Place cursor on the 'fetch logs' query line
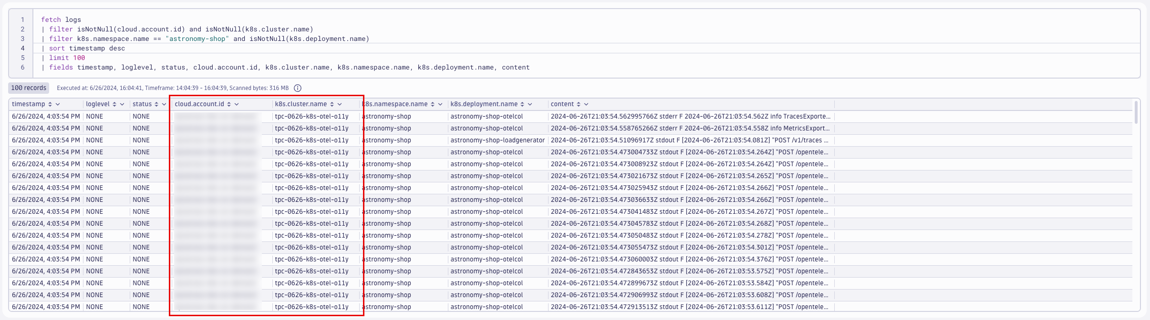 [61, 20]
